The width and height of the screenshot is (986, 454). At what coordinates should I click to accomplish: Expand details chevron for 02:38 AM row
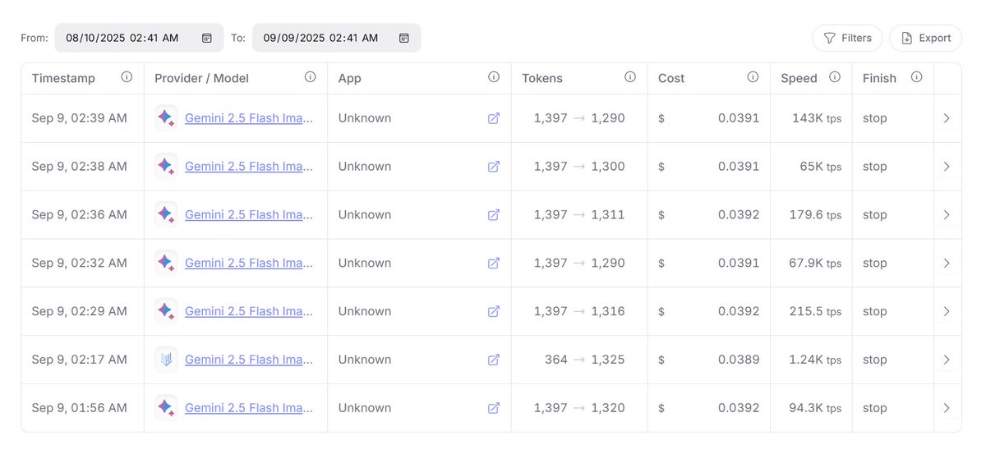pos(947,167)
